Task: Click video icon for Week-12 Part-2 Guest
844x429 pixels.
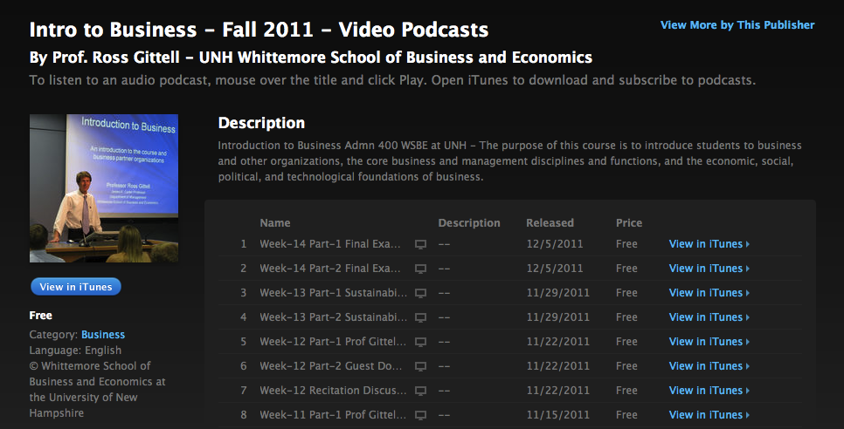Action: [420, 366]
